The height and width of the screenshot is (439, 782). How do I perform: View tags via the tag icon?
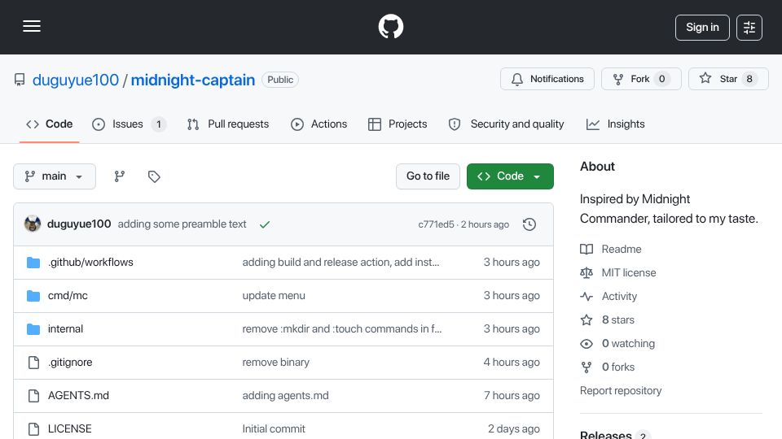tap(154, 176)
